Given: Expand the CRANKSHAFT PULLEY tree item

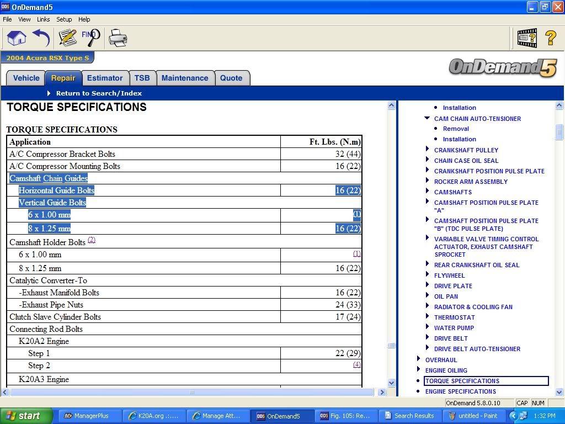Looking at the screenshot, I should click(x=427, y=150).
